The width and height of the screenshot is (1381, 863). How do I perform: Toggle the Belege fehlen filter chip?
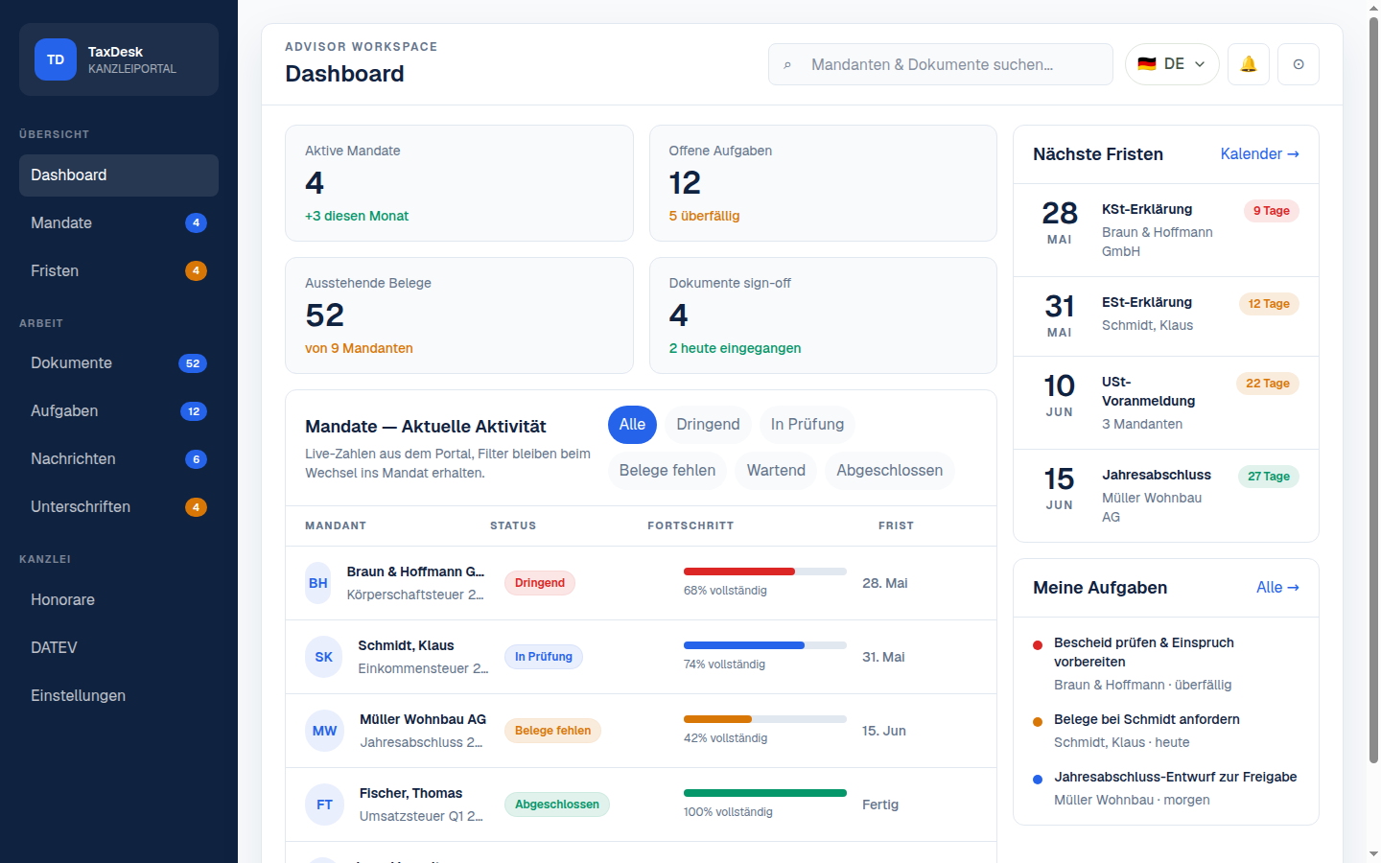tap(667, 471)
